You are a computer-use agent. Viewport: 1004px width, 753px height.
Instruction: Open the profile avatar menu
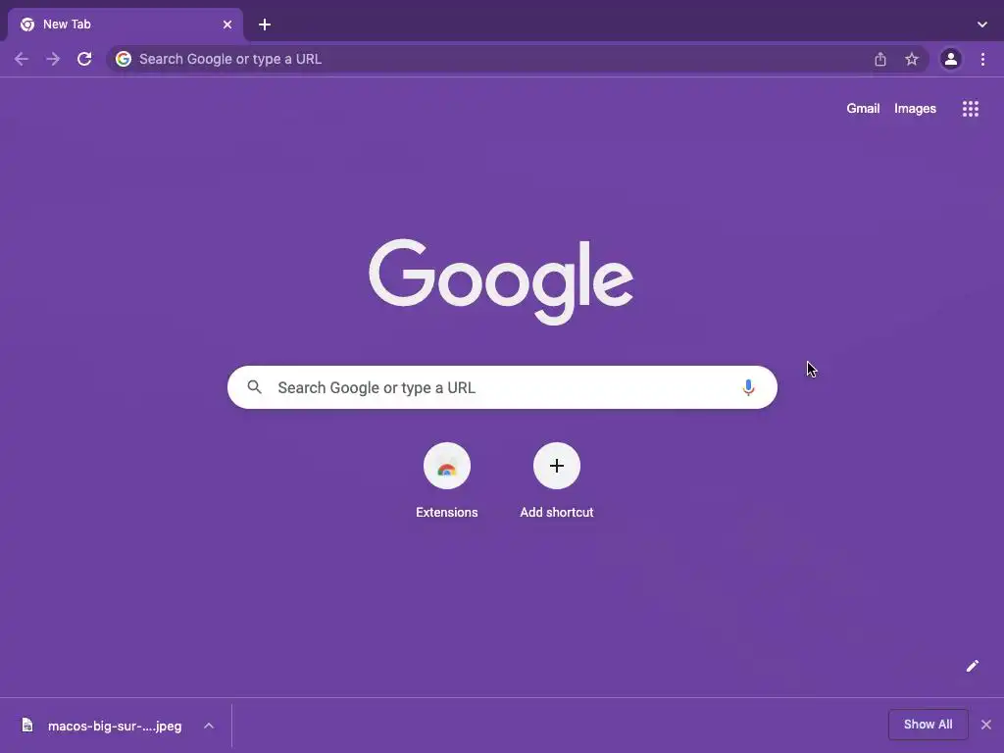[x=951, y=60]
